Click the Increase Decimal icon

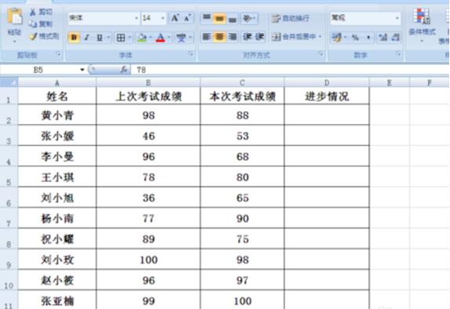tap(382, 38)
